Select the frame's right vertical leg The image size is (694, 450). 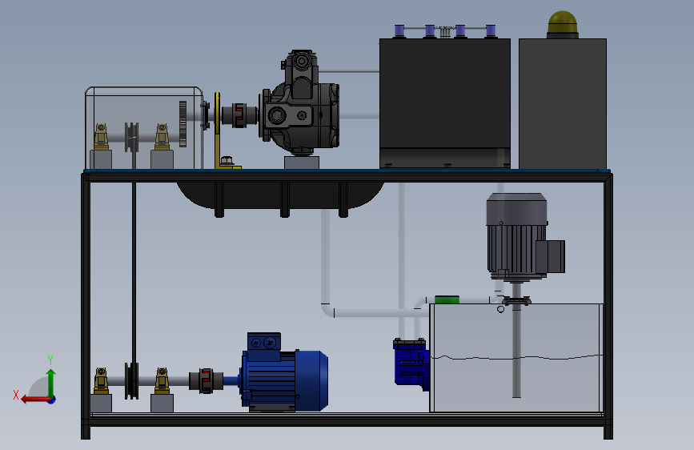pos(608,307)
